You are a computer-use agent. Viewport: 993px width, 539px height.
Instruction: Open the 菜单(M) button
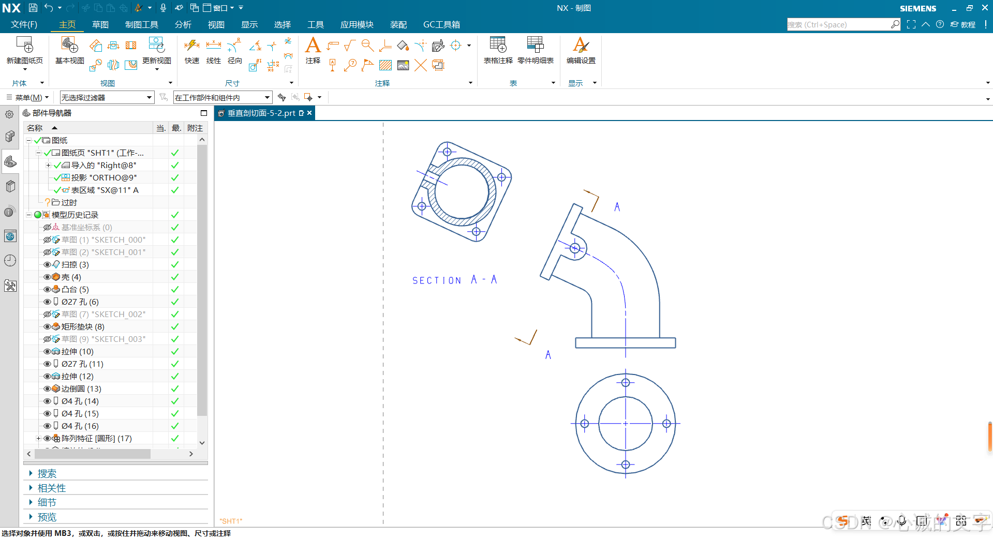tap(28, 97)
